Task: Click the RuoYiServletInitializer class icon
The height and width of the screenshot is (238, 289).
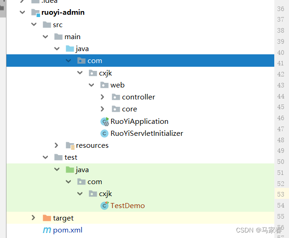Action: [x=104, y=134]
